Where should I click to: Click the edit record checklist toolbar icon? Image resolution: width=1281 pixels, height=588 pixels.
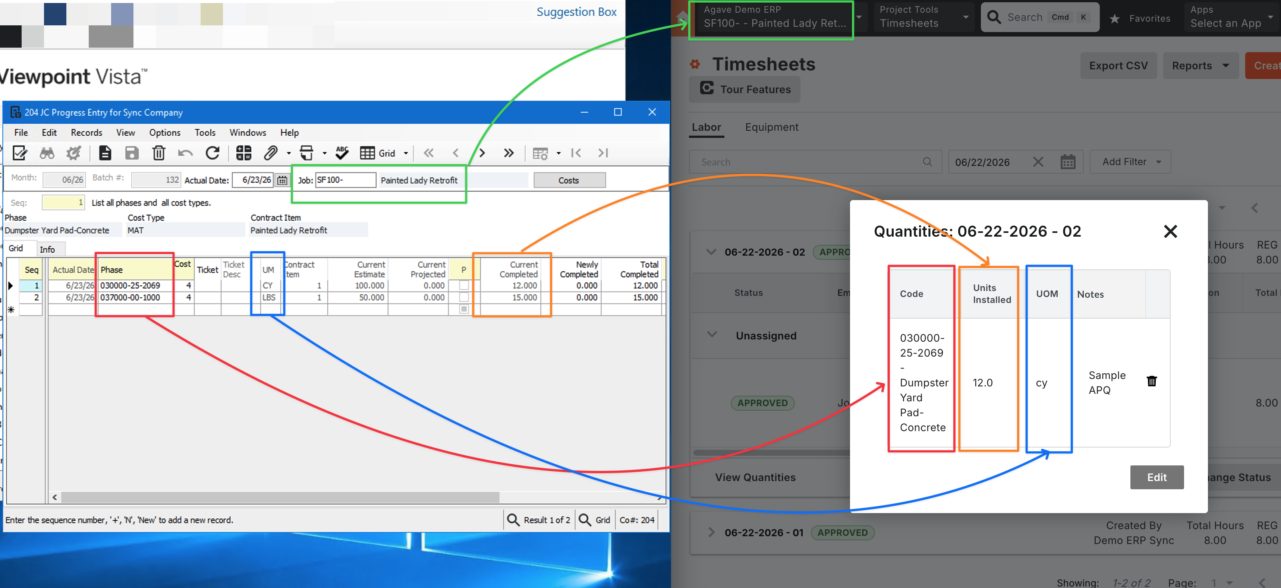click(20, 153)
